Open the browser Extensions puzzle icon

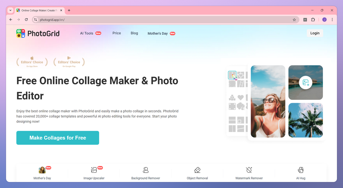pyautogui.click(x=313, y=20)
